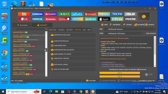Image resolution: width=168 pixels, height=94 pixels.
Task: Open the YouTube status bar link
Action: [91, 81]
